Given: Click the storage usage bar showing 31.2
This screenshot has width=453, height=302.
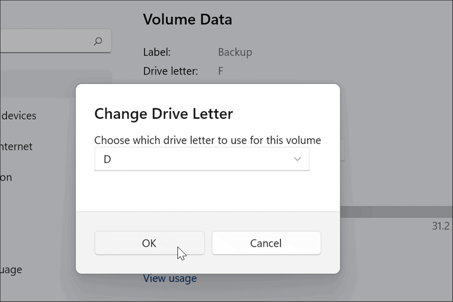Looking at the screenshot, I should (x=393, y=211).
